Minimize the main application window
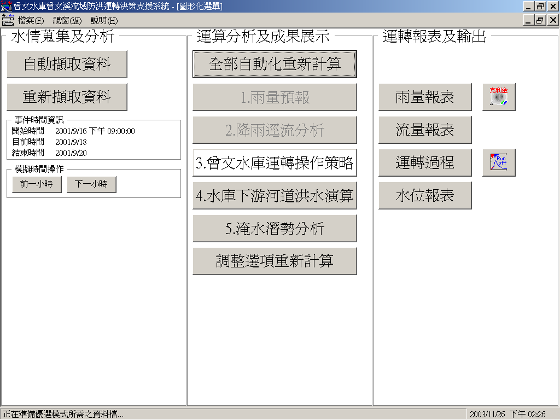560x420 pixels. click(529, 7)
